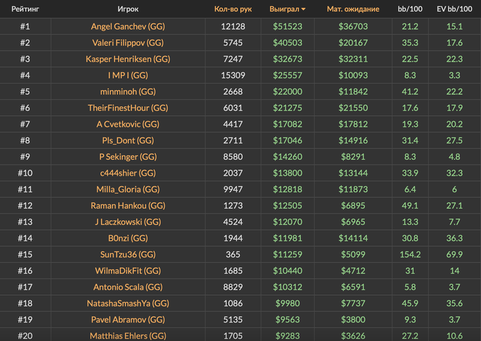Sort table by Кол-во рук column
481x341 pixels.
tap(233, 9)
